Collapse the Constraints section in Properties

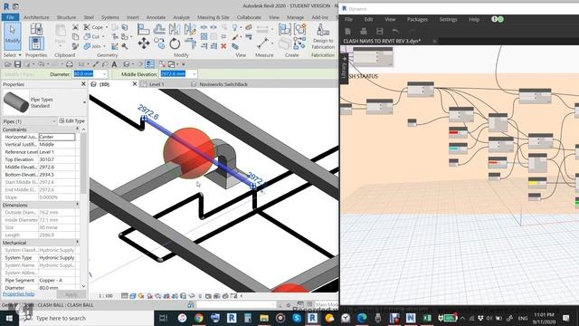(x=77, y=129)
